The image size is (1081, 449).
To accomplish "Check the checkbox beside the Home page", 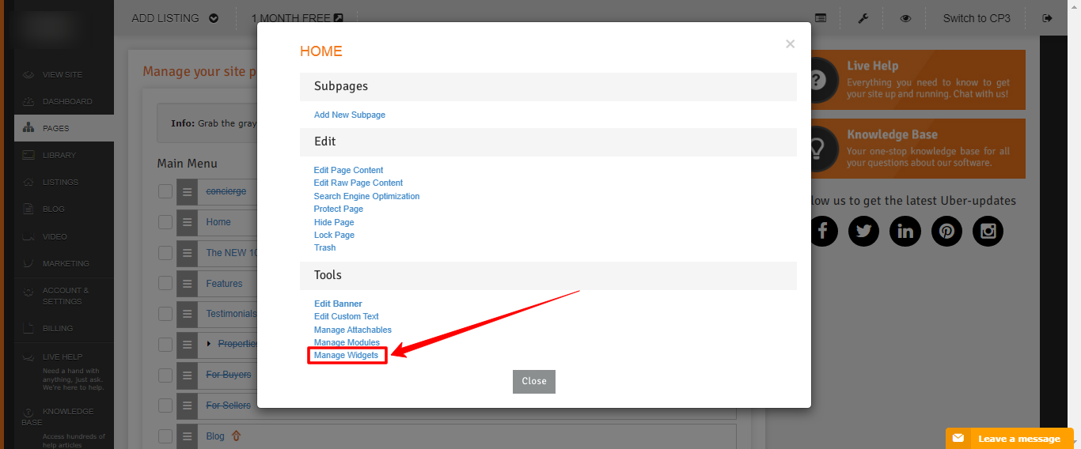I will click(x=165, y=222).
